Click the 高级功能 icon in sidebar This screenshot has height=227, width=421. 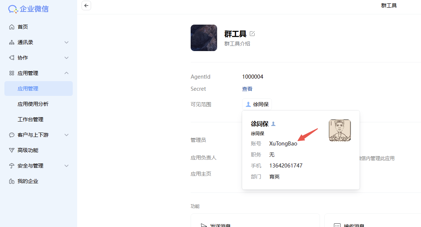pyautogui.click(x=11, y=150)
